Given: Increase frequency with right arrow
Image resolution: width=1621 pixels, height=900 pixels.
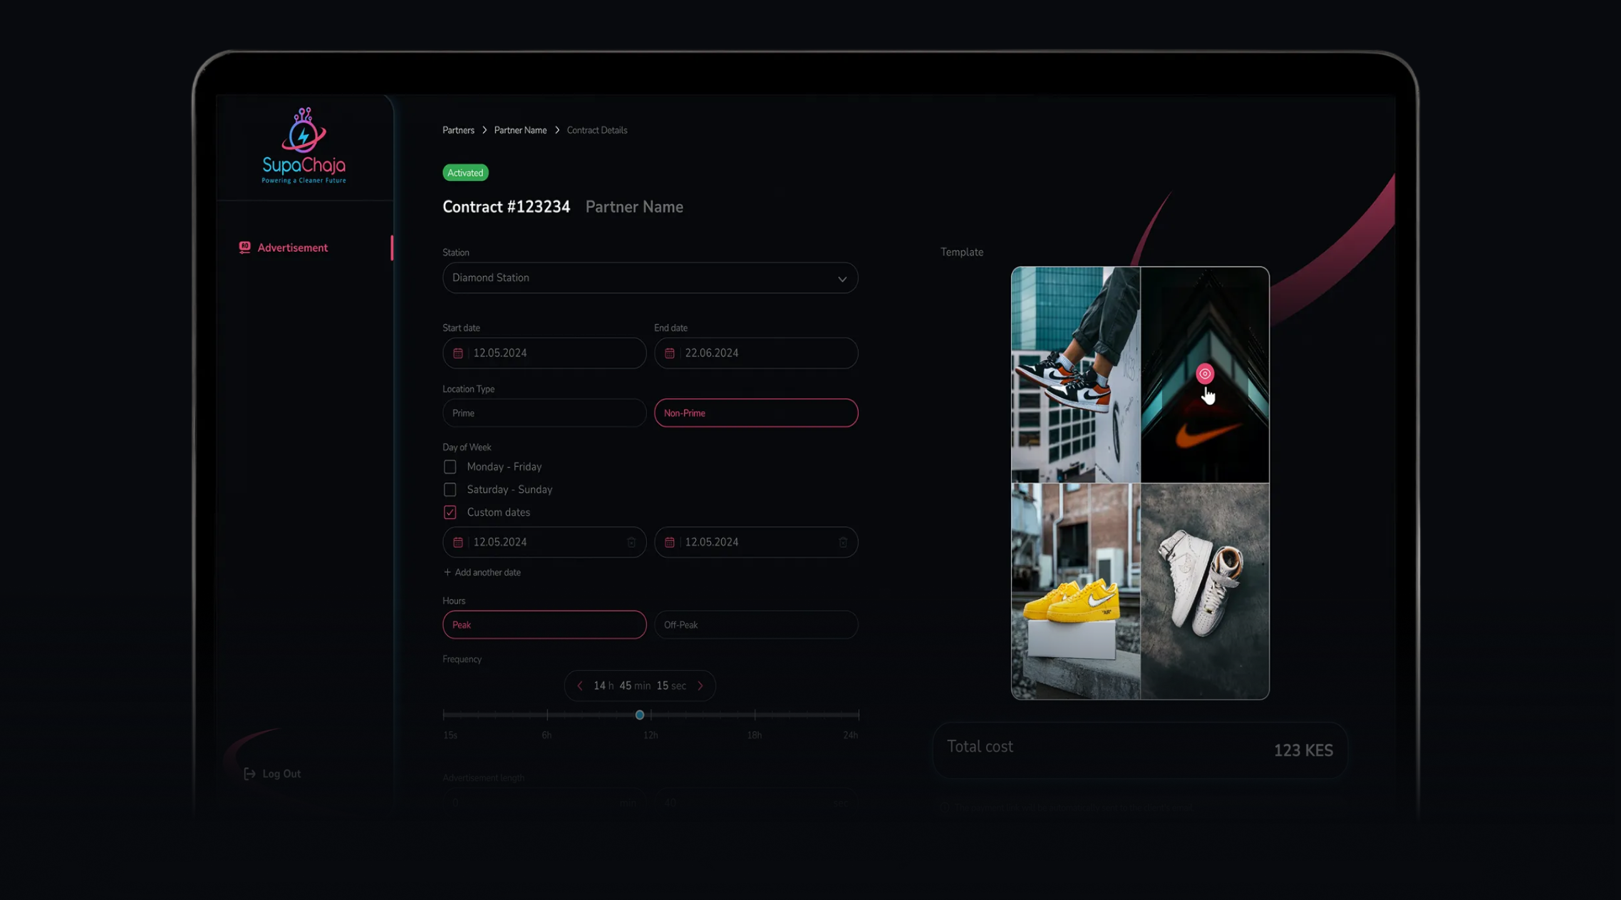Looking at the screenshot, I should point(700,685).
